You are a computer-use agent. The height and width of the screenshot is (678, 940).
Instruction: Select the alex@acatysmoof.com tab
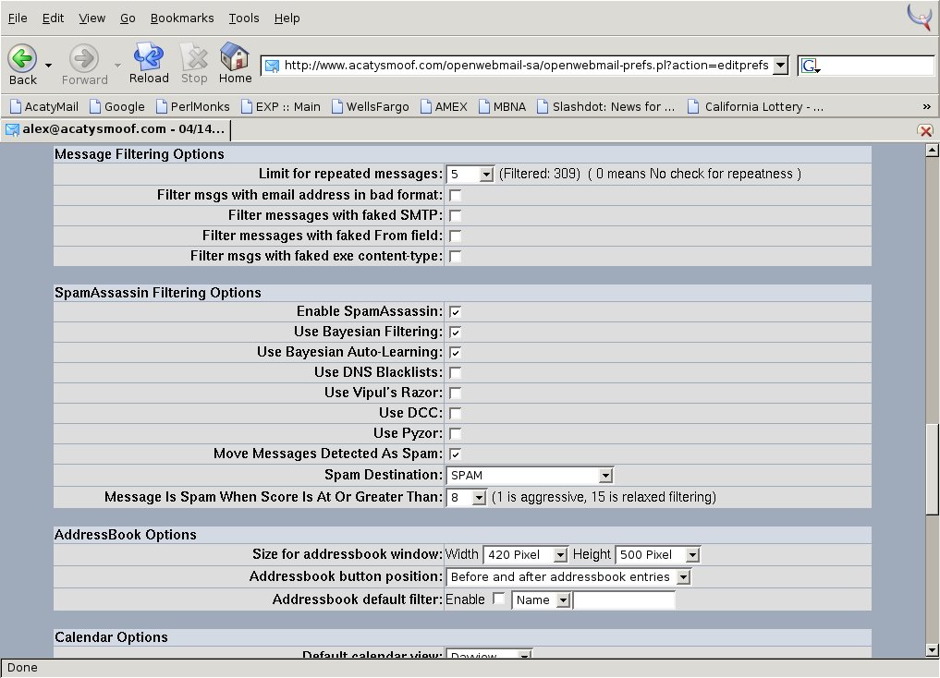(x=116, y=129)
